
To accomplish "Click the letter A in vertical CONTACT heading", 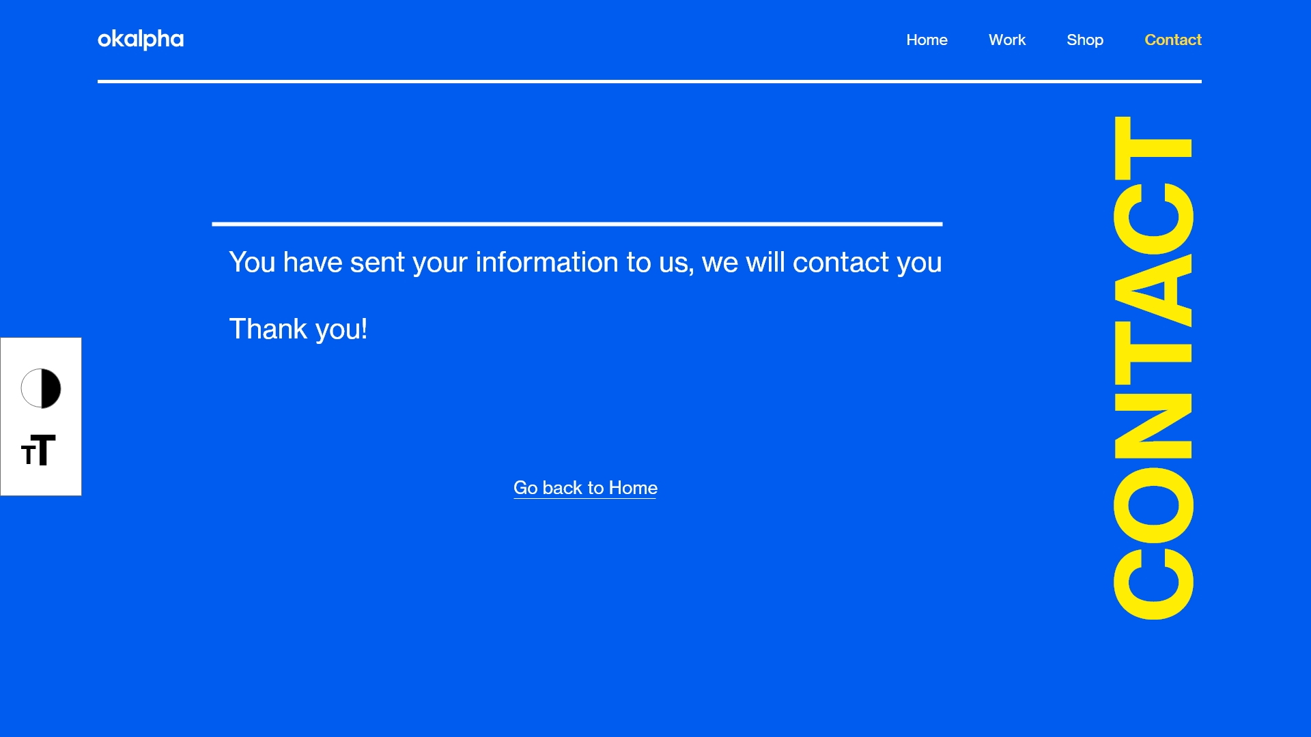I will 1153,291.
